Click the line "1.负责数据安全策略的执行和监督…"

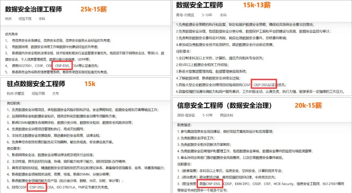point(245,25)
